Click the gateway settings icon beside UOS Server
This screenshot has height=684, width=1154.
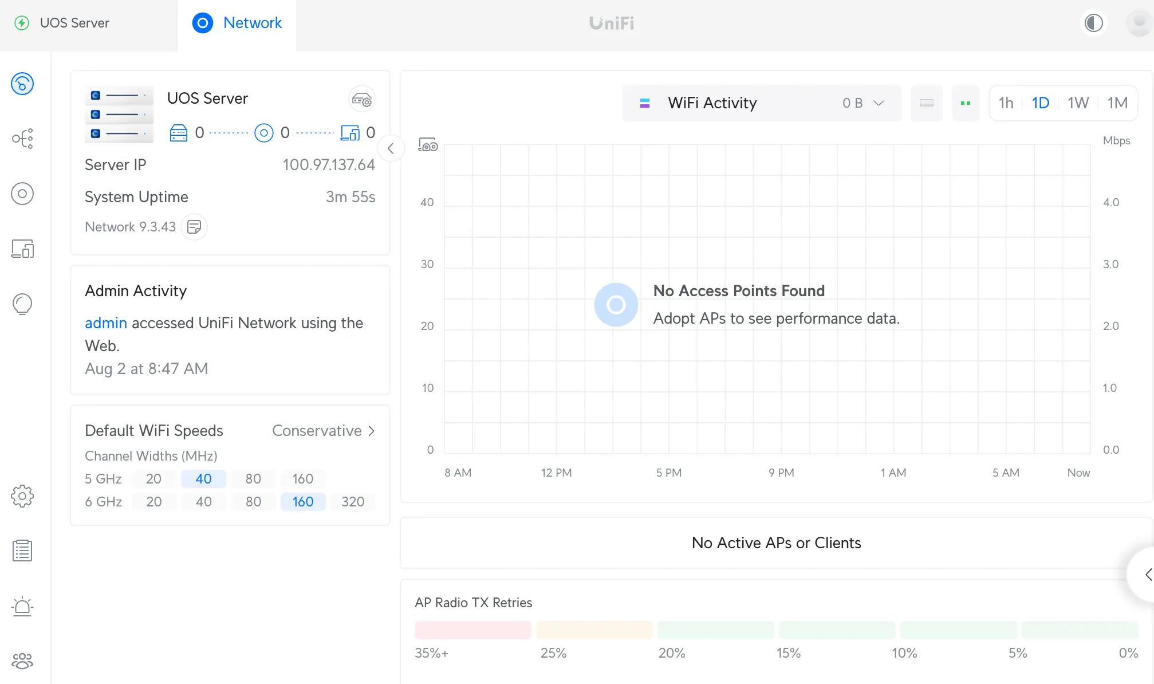(362, 99)
